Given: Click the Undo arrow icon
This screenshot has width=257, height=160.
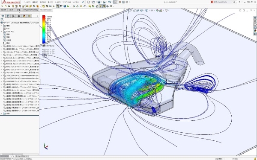Looking at the screenshot, I should click(109, 2).
